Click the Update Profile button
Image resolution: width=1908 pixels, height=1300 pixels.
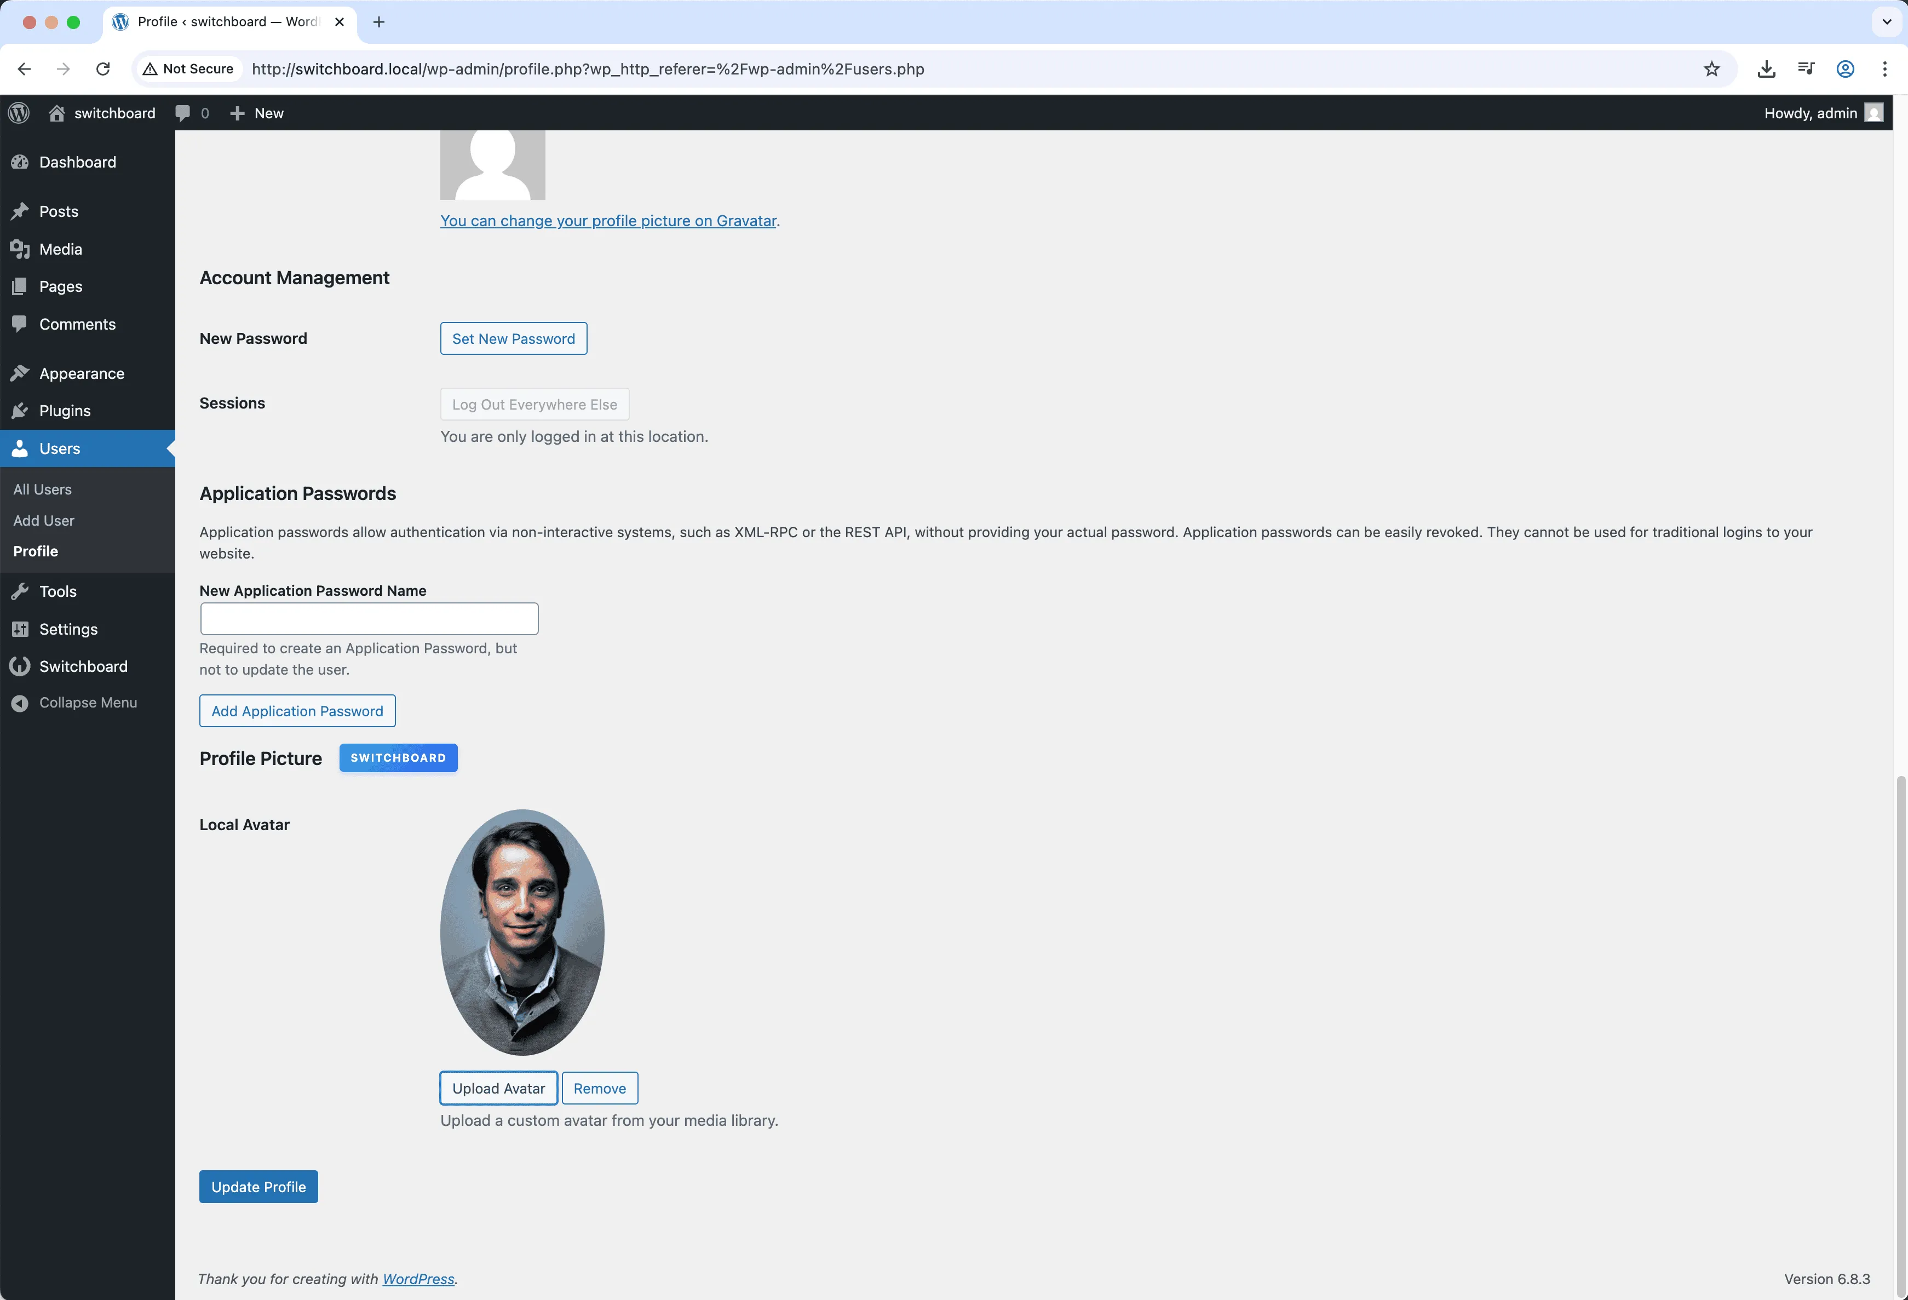[258, 1186]
